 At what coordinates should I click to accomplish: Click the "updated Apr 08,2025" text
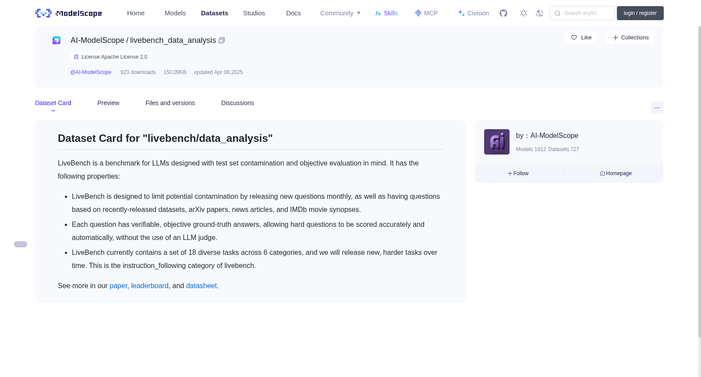tap(218, 72)
